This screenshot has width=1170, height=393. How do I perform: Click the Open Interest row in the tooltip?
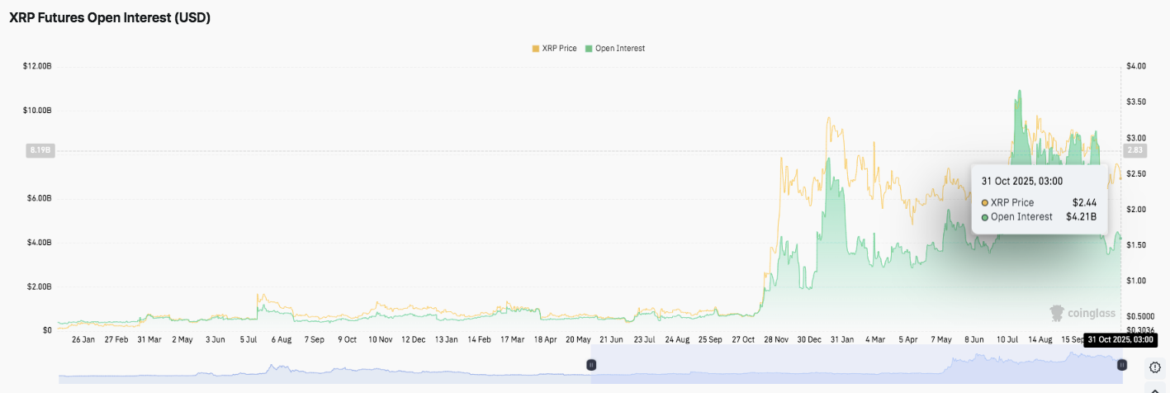[1039, 217]
